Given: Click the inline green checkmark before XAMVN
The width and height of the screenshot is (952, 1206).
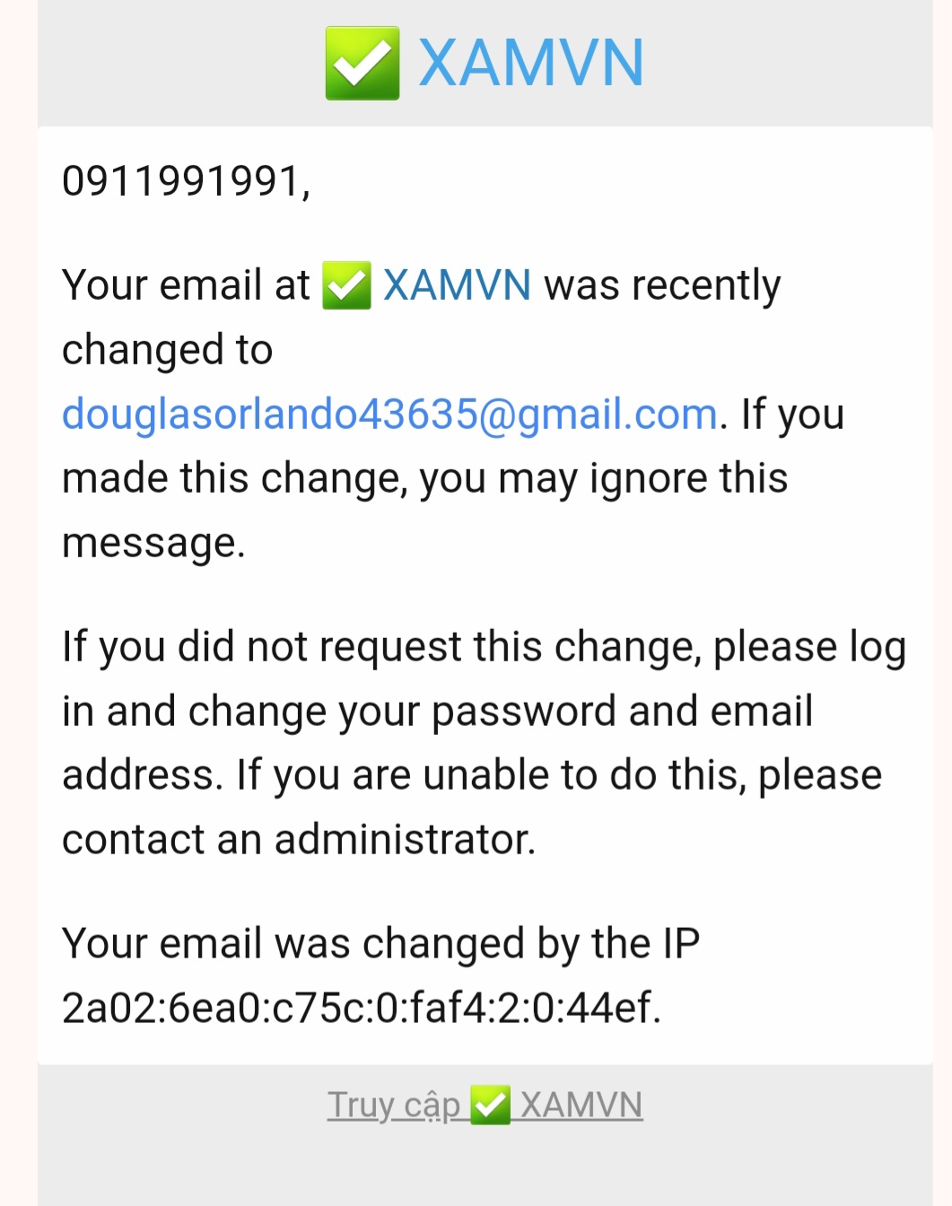Looking at the screenshot, I should coord(346,285).
